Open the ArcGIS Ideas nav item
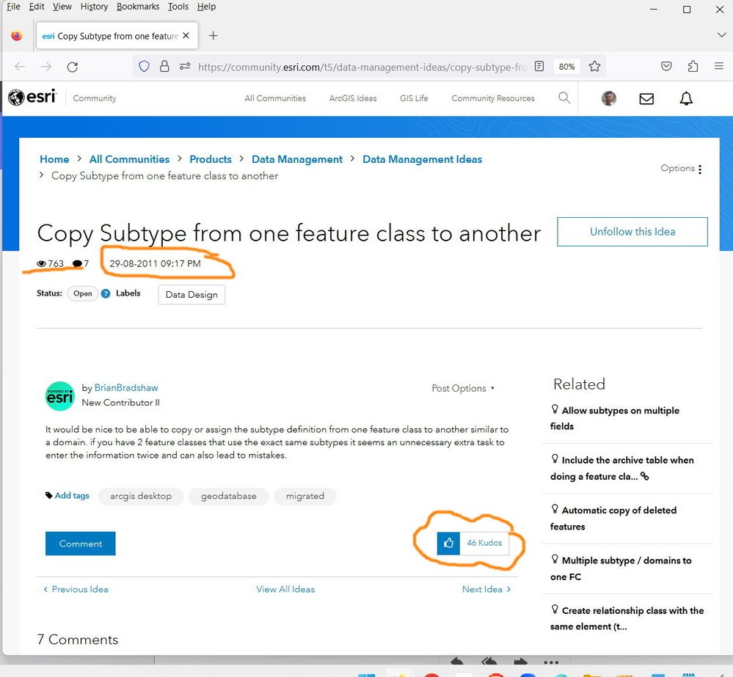This screenshot has width=733, height=677. pos(353,98)
